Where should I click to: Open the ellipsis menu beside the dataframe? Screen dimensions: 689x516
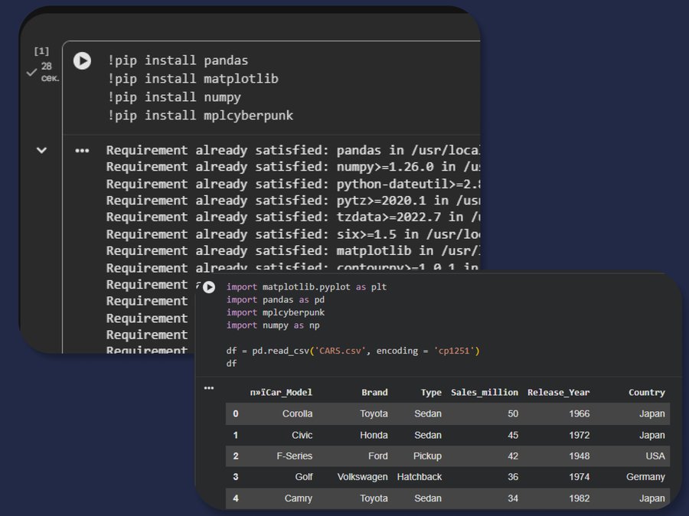[x=209, y=388]
